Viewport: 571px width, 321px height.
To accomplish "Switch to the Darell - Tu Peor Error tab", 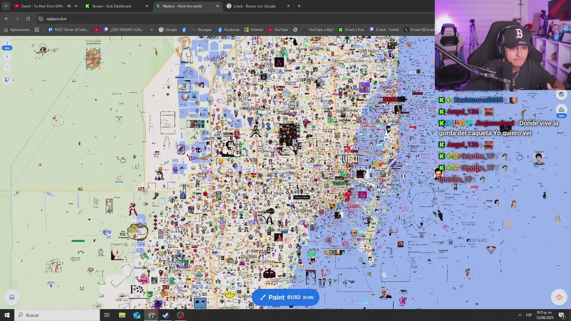I will (42, 6).
